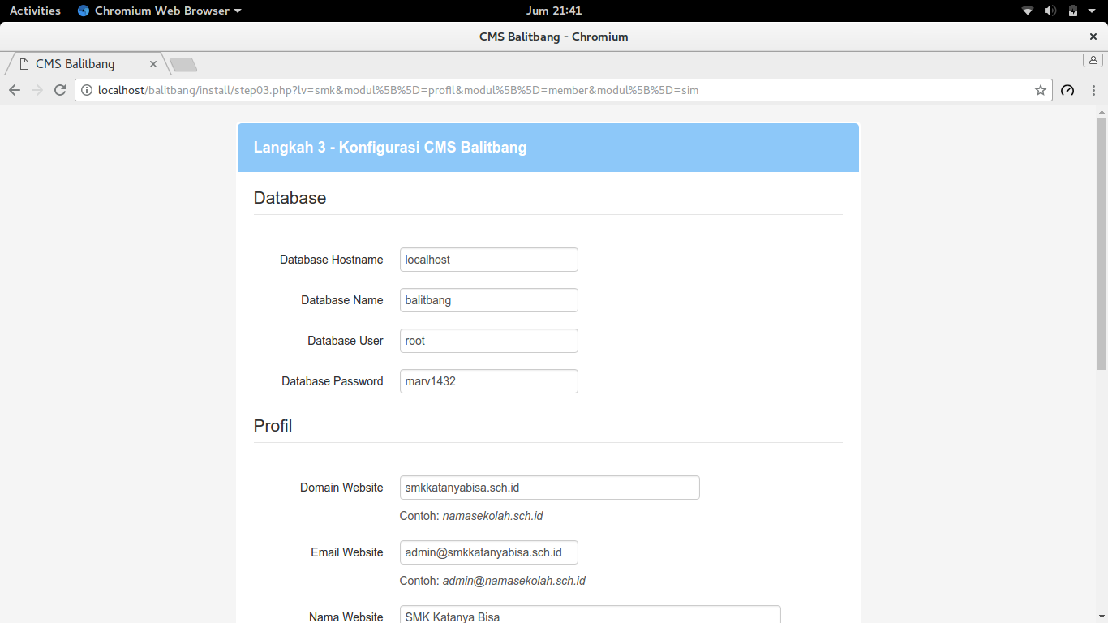Viewport: 1108px width, 623px height.
Task: Click the site information icon in address bar
Action: pyautogui.click(x=87, y=90)
